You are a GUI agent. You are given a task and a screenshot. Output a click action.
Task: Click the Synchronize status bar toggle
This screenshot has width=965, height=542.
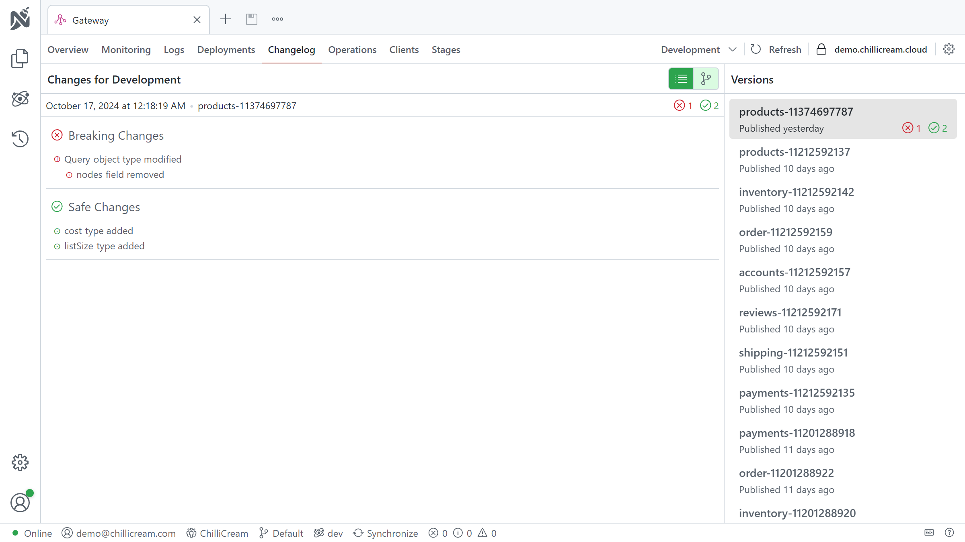click(386, 533)
